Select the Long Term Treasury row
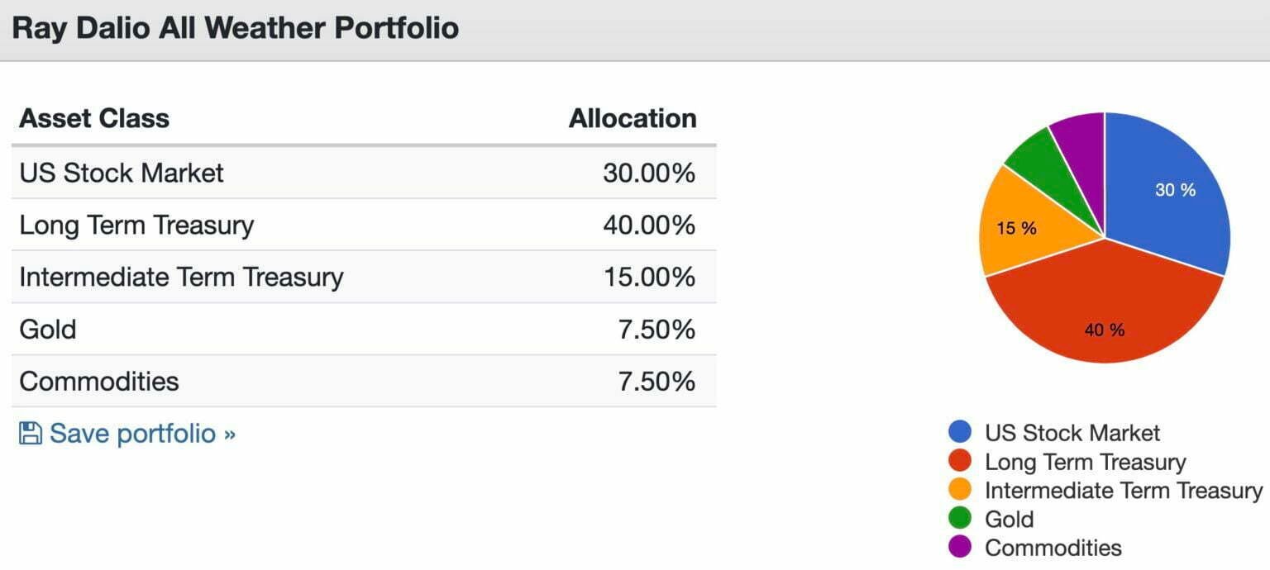 point(135,225)
